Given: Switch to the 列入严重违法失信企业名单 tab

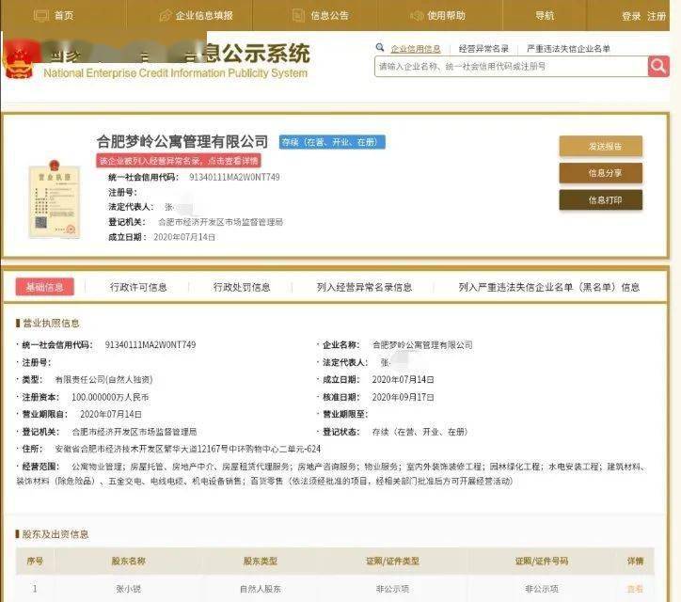Looking at the screenshot, I should 549,287.
